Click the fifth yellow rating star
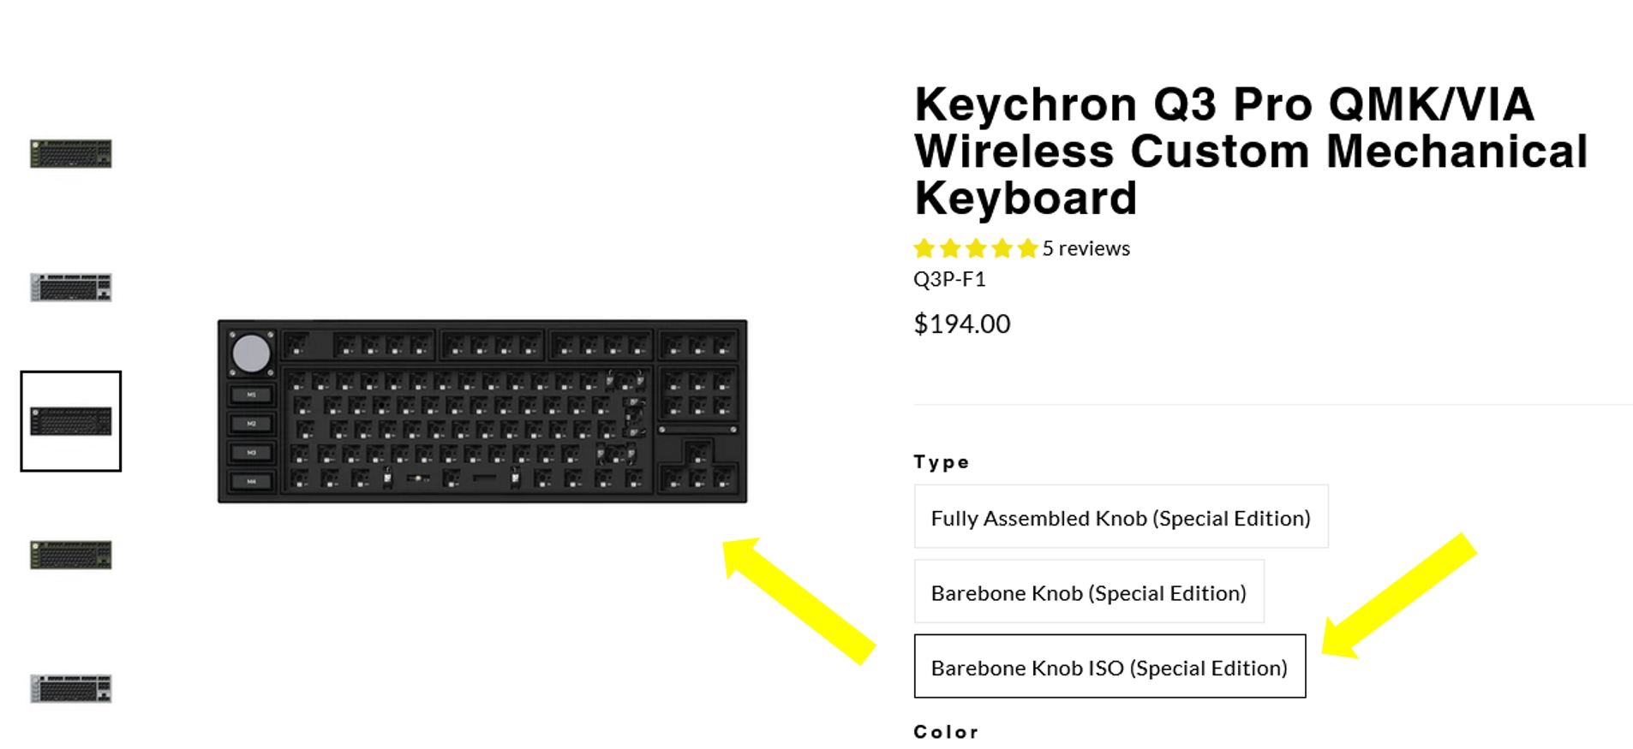The width and height of the screenshot is (1633, 749). pyautogui.click(x=1027, y=248)
